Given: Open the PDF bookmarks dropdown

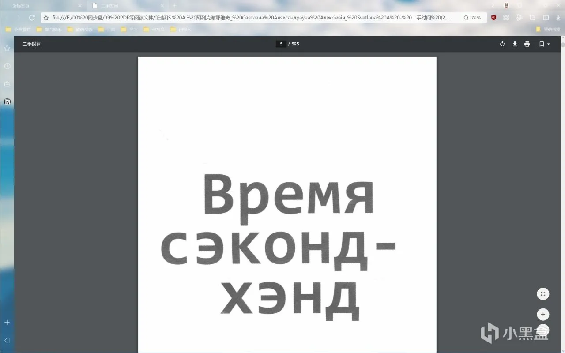Looking at the screenshot, I should 545,44.
